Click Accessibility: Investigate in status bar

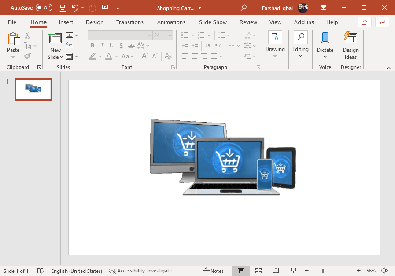point(140,271)
